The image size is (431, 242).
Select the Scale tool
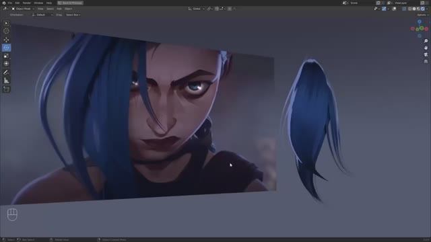[x=6, y=56]
